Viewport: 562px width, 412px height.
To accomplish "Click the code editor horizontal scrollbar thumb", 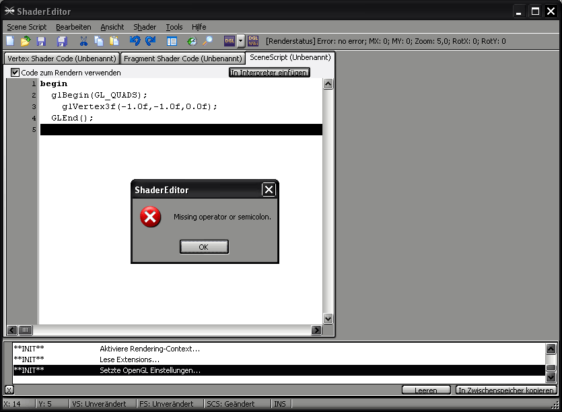I will pyautogui.click(x=25, y=330).
